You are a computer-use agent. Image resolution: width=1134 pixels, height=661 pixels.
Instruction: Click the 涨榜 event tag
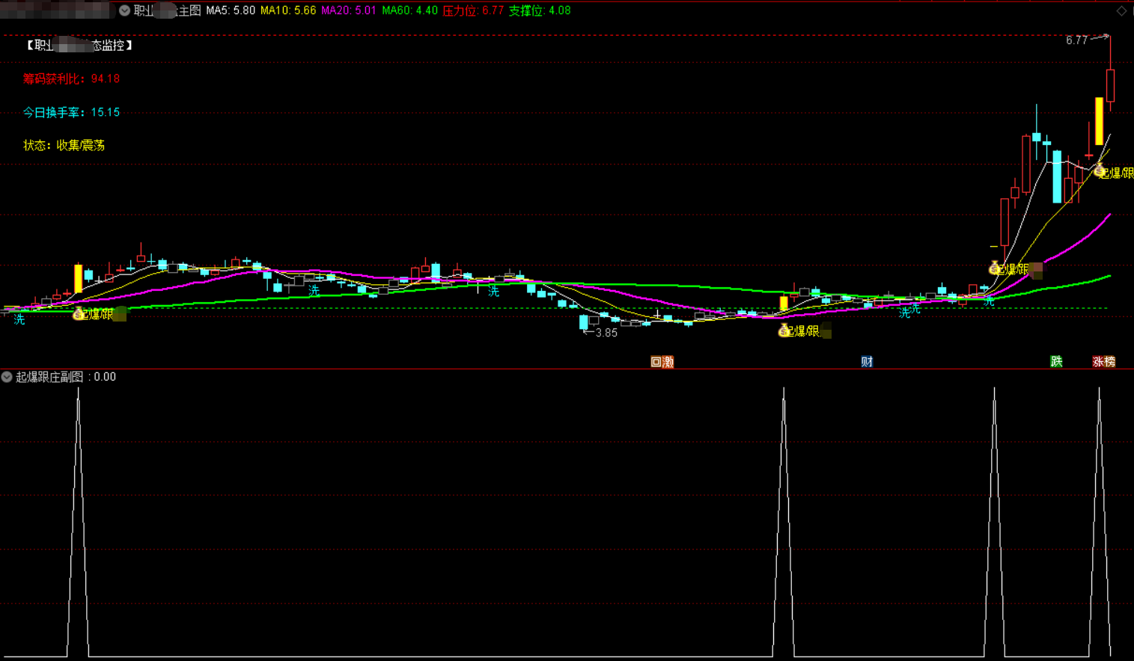tap(1104, 362)
